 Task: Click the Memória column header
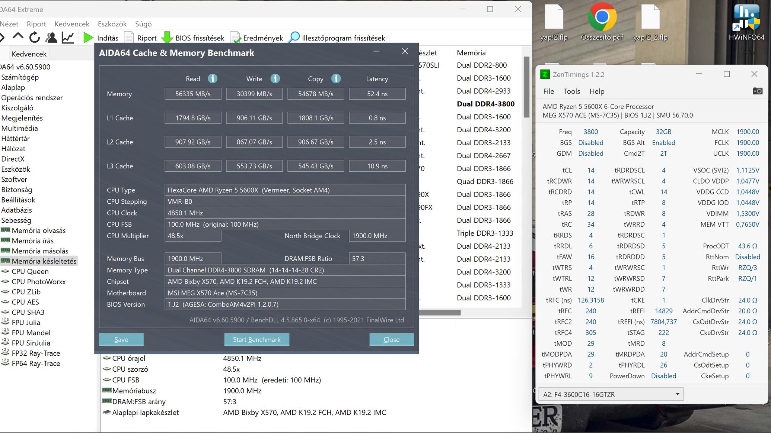click(x=471, y=53)
